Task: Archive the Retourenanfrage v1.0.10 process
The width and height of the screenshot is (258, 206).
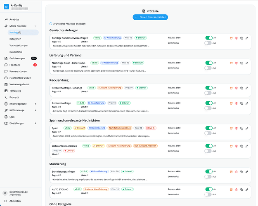Action: pyautogui.click(x=231, y=103)
